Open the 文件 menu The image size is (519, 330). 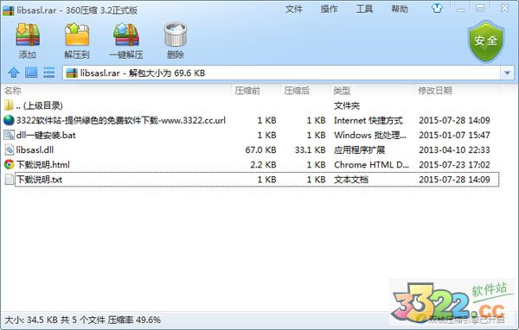point(294,9)
